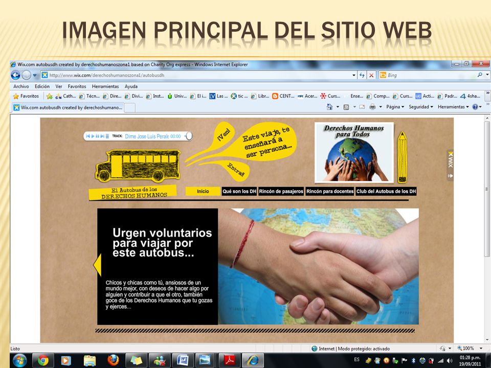Image resolution: width=491 pixels, height=368 pixels.
Task: Click the Derechos Humanos para Todos image
Action: [354, 153]
